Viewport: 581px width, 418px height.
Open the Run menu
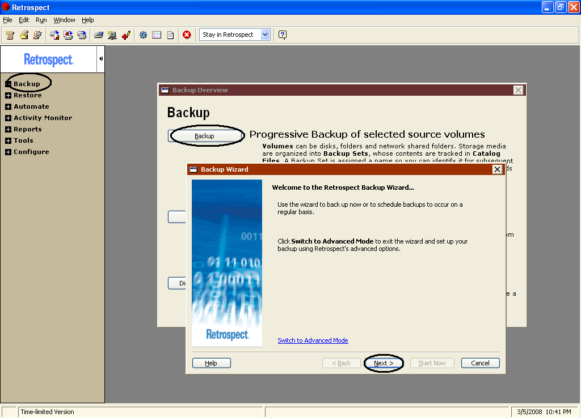click(41, 20)
